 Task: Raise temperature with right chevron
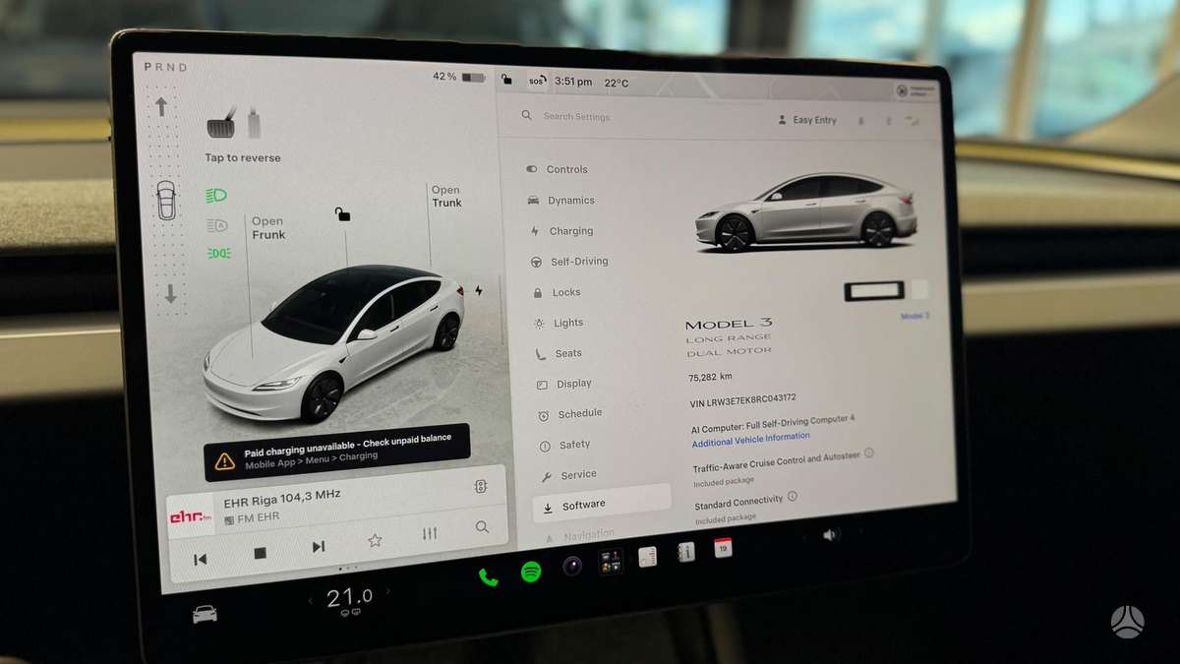pyautogui.click(x=387, y=592)
